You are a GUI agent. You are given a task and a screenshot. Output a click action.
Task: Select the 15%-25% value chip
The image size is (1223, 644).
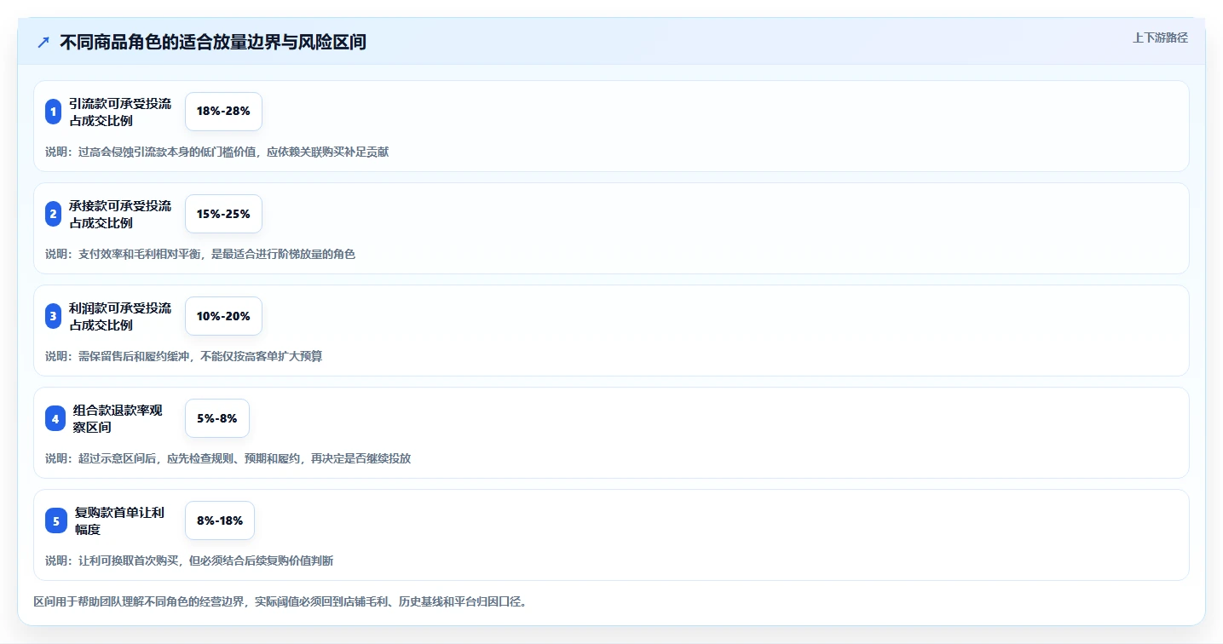pyautogui.click(x=223, y=214)
